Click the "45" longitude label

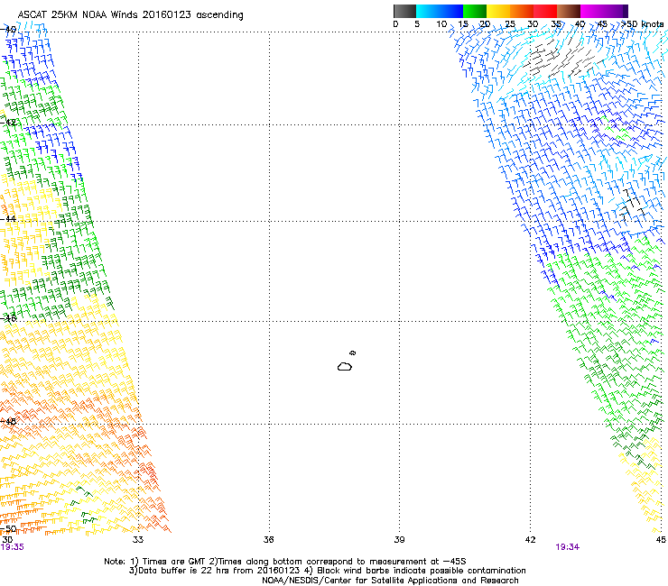tap(661, 540)
